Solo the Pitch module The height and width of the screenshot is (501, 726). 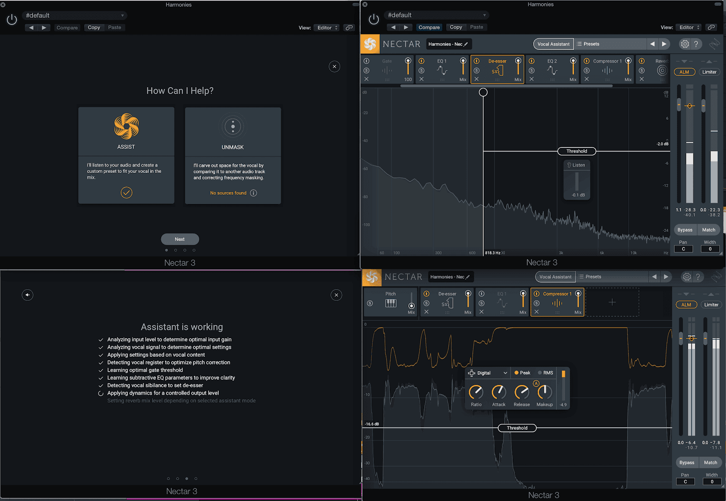coord(370,303)
